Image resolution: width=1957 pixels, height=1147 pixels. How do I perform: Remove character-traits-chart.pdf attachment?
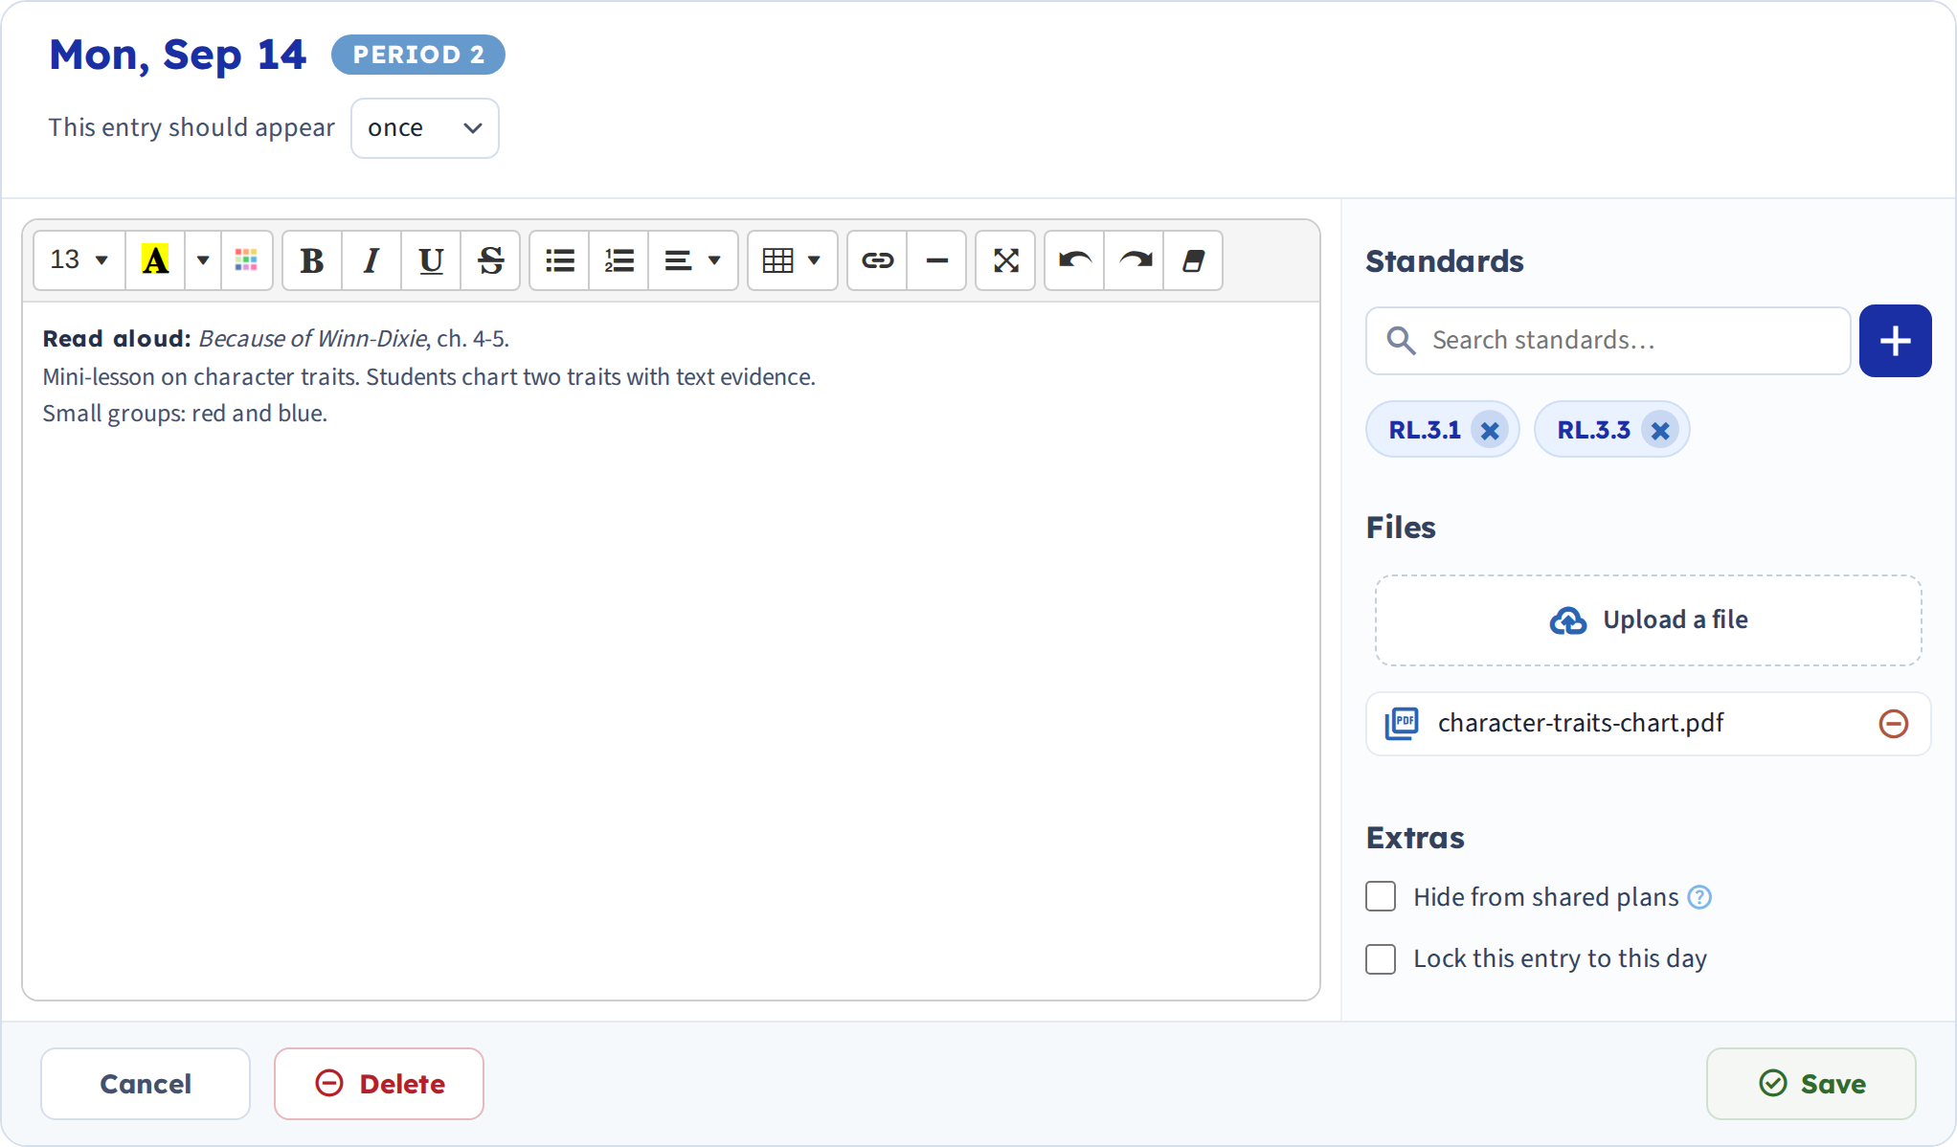(x=1893, y=724)
